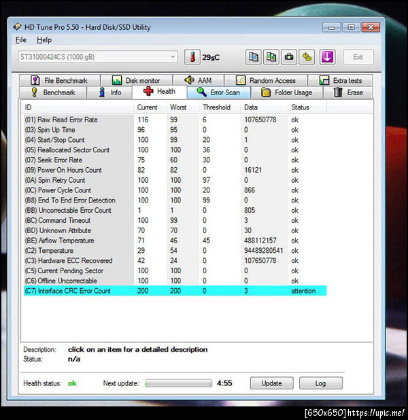Click the Data column header
This screenshot has height=420, width=408.
(x=265, y=107)
